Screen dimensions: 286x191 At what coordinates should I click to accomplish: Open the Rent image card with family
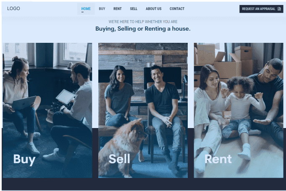(x=239, y=110)
